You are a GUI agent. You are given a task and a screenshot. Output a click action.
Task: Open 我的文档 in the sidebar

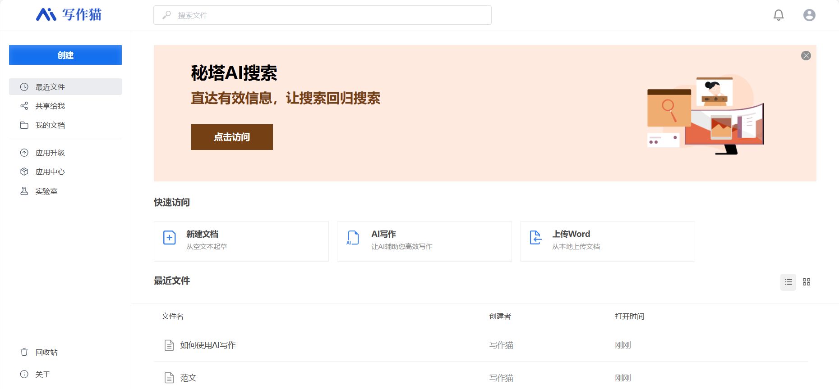click(65, 125)
